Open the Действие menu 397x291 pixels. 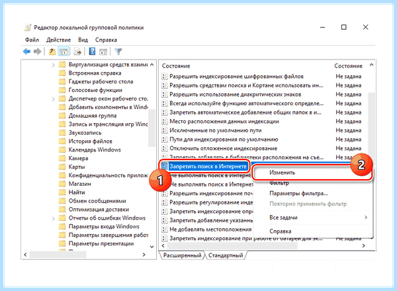coord(58,40)
